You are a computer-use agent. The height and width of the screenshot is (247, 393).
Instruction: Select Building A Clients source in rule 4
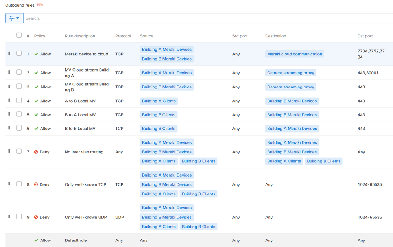pyautogui.click(x=159, y=101)
